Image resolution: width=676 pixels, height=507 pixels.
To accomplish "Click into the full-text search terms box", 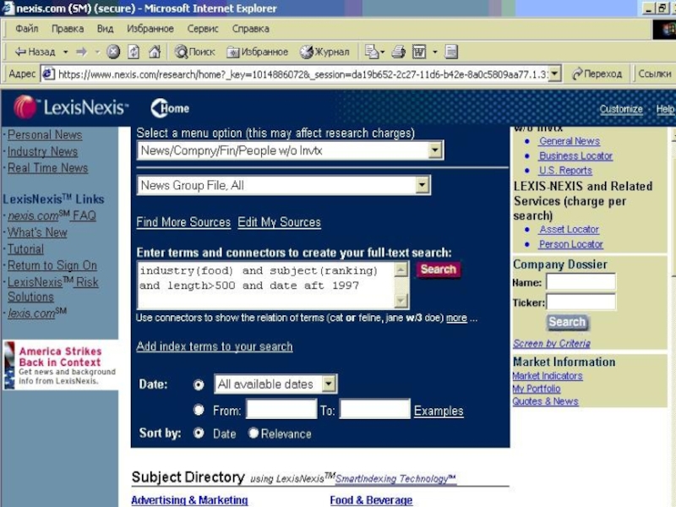I will pos(266,285).
